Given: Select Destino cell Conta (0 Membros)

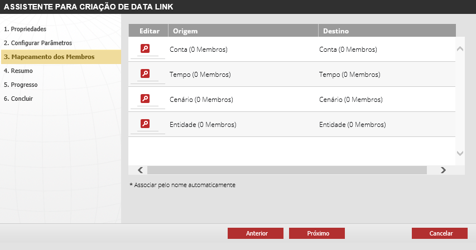Looking at the screenshot, I should point(348,50).
